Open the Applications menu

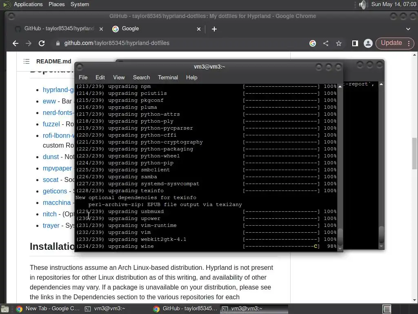tap(28, 4)
